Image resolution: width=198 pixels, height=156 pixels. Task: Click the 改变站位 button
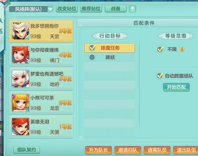click(67, 9)
